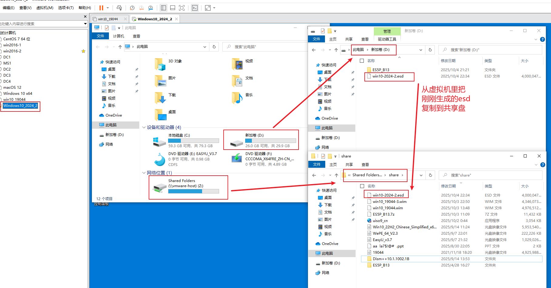The height and width of the screenshot is (288, 551).
Task: Toggle the VMware console view icon
Action: tap(195, 8)
